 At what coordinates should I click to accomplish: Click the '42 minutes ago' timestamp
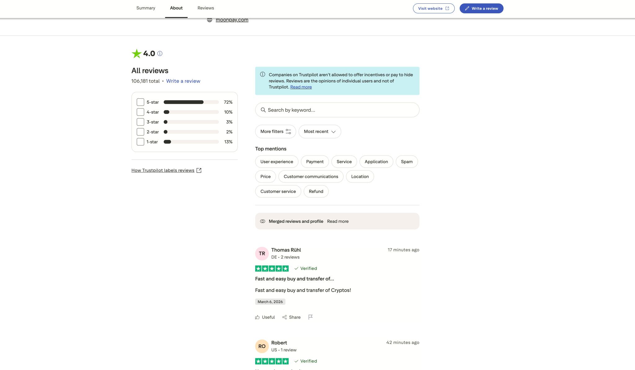(403, 342)
